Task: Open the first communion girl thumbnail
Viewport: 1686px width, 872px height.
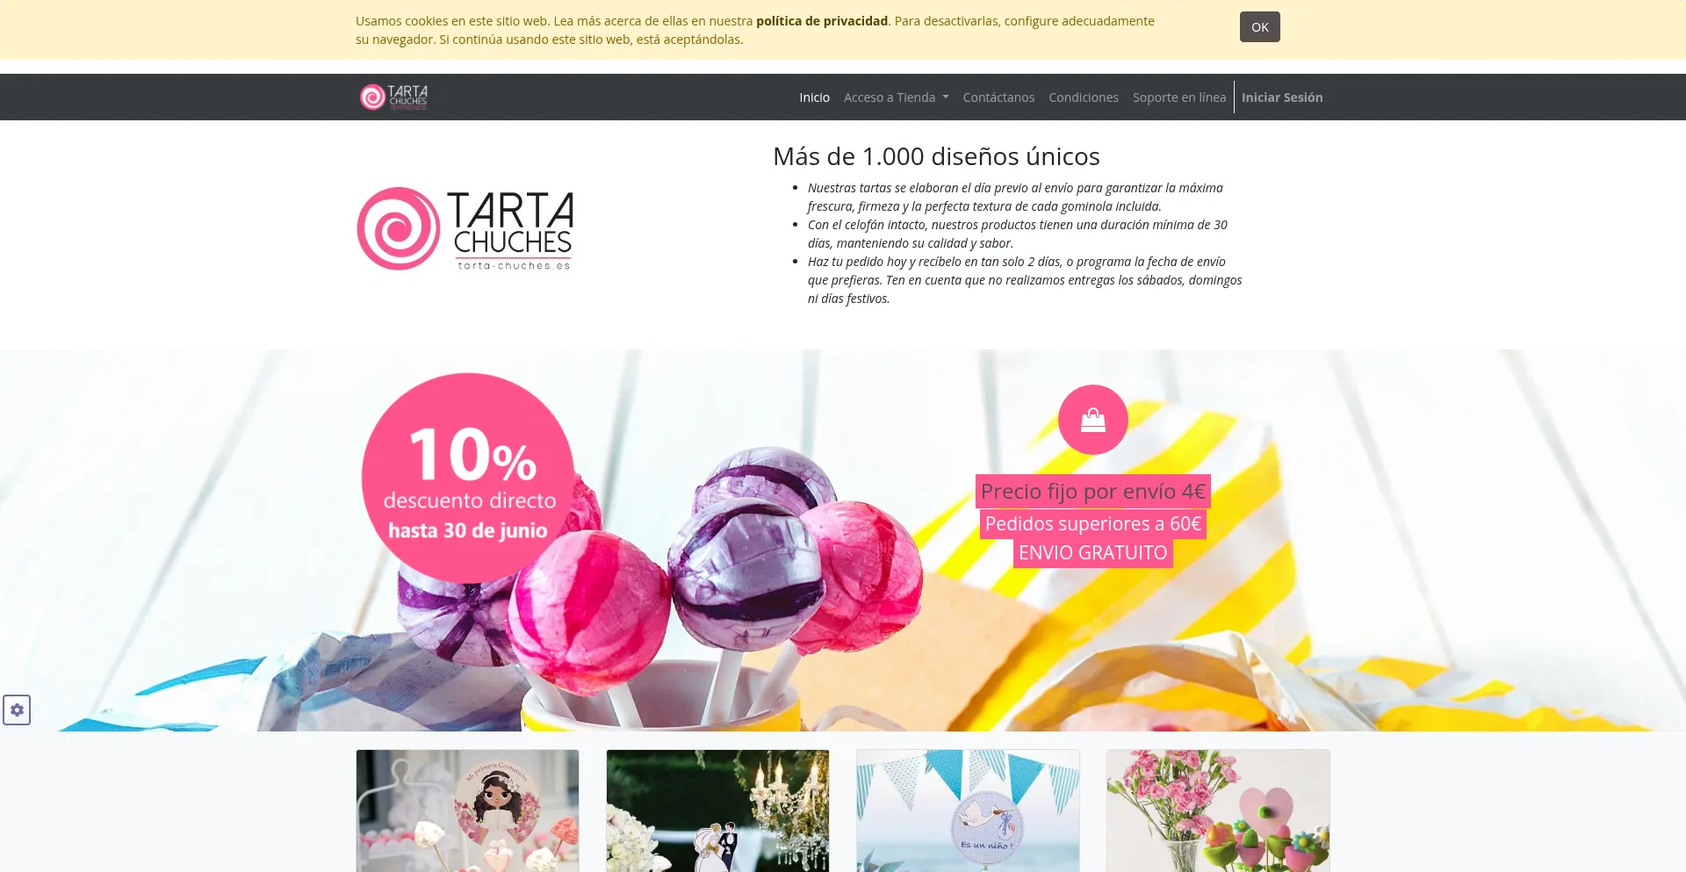Action: click(467, 810)
